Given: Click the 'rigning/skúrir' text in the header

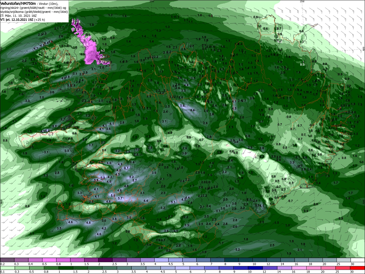Looking at the screenshot, I should coord(10,8).
